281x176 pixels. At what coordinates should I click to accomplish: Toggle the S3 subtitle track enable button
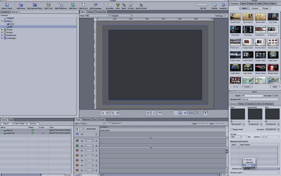pyautogui.click(x=77, y=161)
